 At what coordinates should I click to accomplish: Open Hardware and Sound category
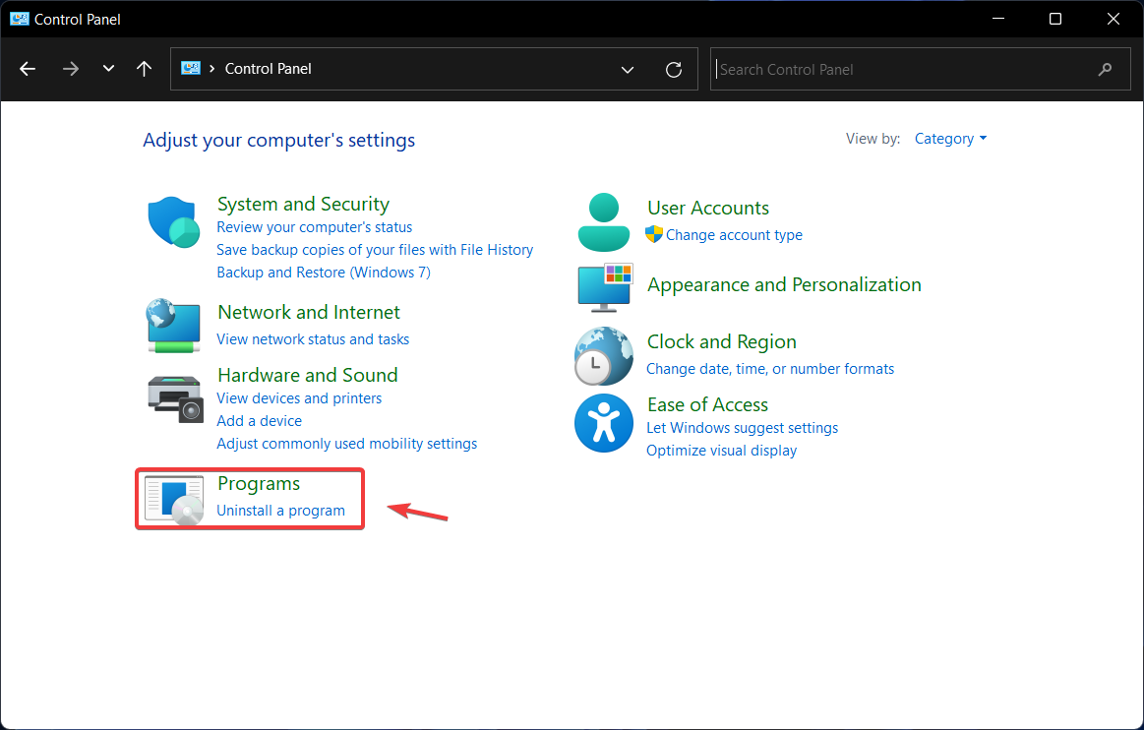click(x=308, y=375)
